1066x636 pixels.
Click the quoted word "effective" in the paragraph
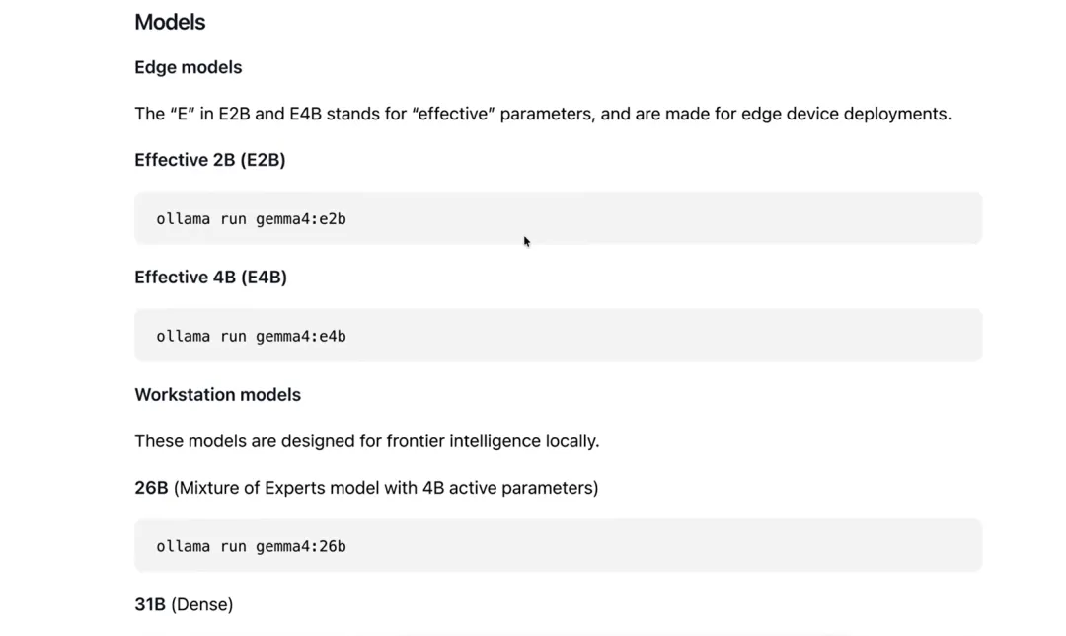(453, 114)
